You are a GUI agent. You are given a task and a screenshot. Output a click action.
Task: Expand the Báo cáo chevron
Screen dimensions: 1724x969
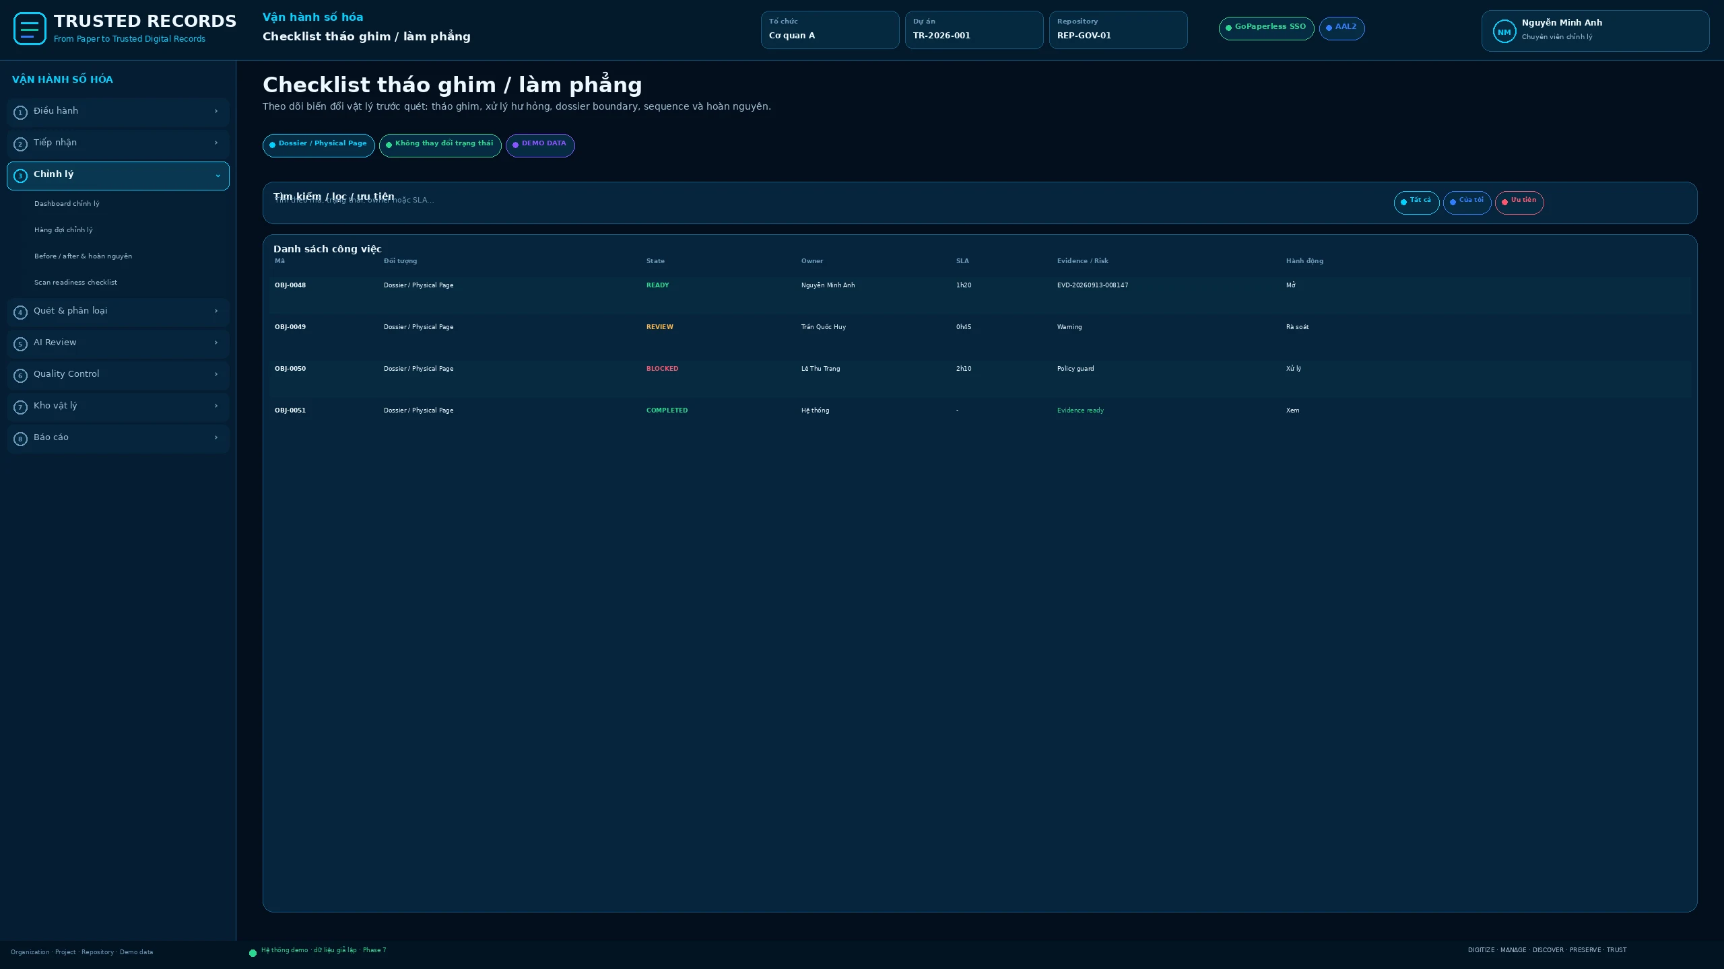pyautogui.click(x=216, y=437)
